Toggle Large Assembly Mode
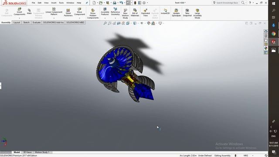 pyautogui.click(x=197, y=14)
